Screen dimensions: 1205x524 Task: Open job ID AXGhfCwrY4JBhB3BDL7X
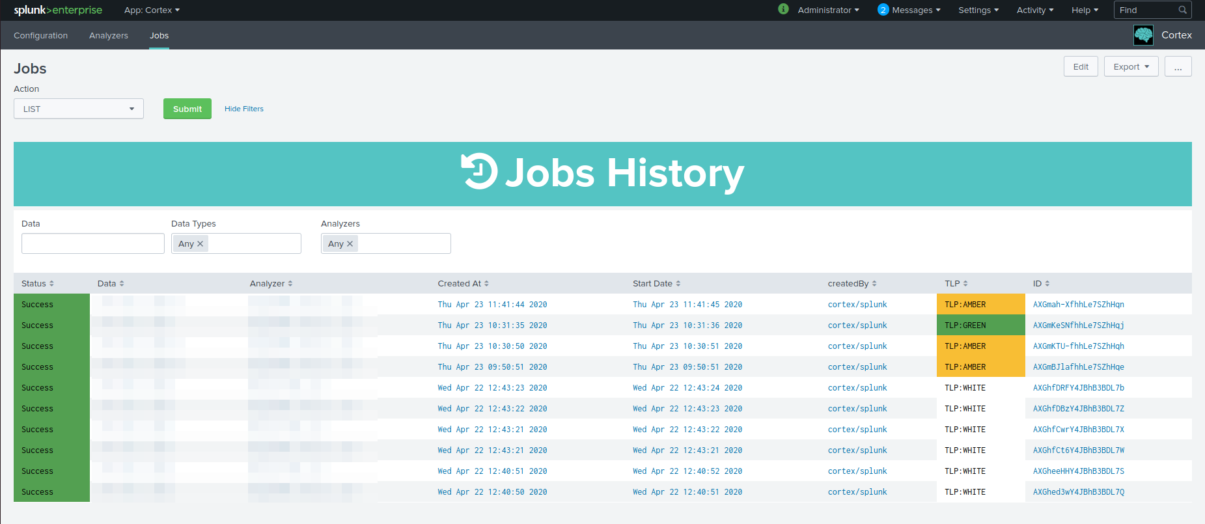tap(1078, 429)
